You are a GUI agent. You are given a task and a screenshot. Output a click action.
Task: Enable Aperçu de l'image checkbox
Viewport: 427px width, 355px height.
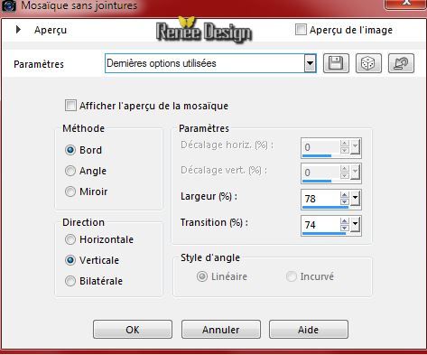coord(301,30)
